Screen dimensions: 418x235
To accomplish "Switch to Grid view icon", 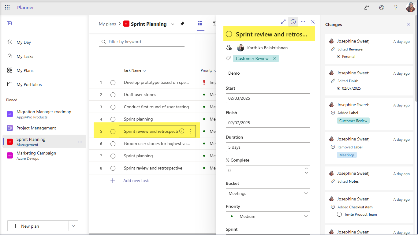I will (x=200, y=24).
